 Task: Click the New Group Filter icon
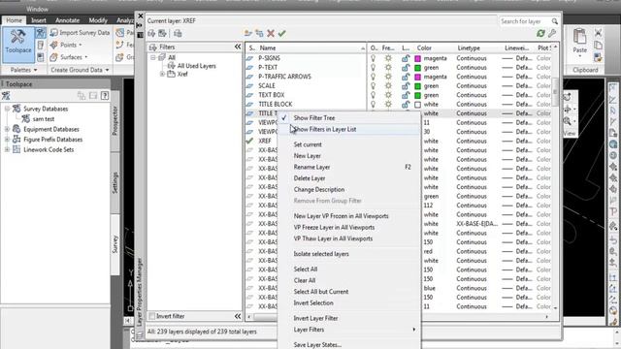point(162,34)
